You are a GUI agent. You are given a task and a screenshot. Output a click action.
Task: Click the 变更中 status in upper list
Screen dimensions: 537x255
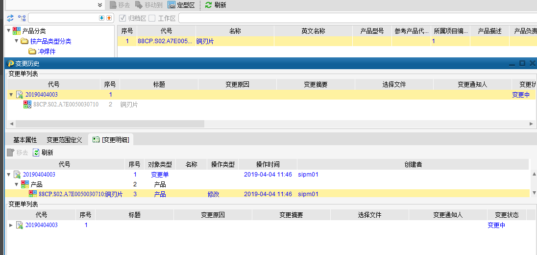click(520, 95)
